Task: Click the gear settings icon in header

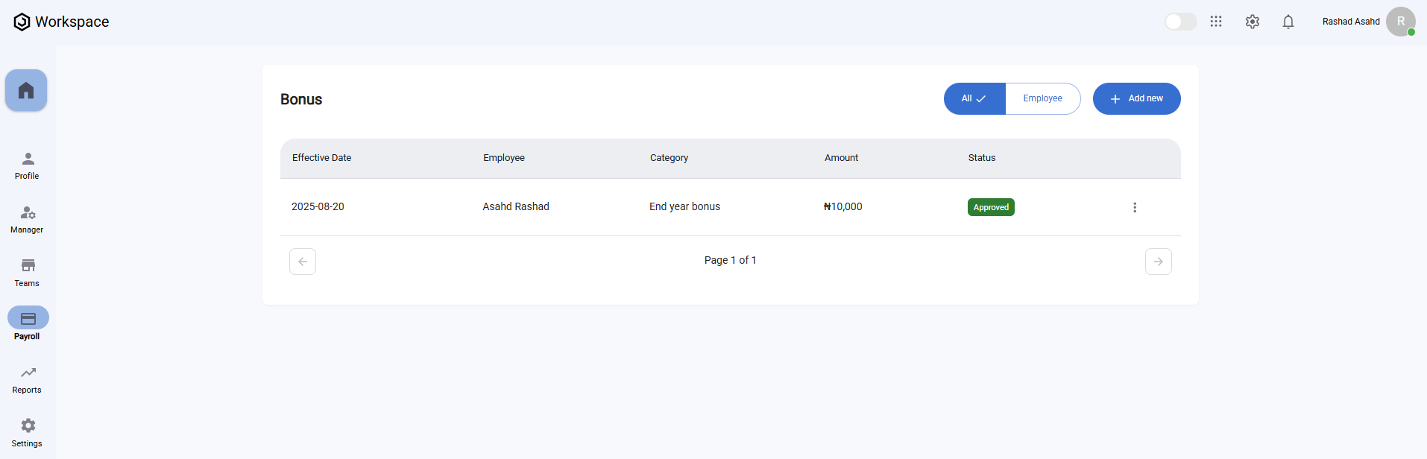Action: [1253, 22]
